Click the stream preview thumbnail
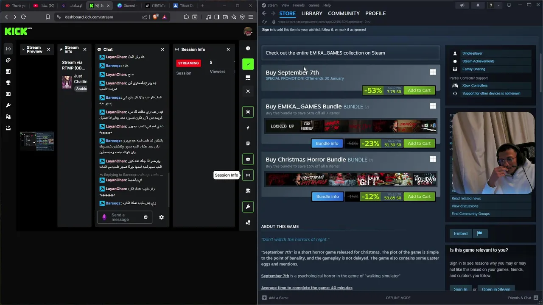543x305 pixels. tap(37, 141)
